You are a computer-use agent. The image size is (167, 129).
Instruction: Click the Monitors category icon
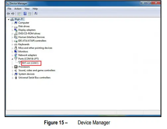pos(16,52)
